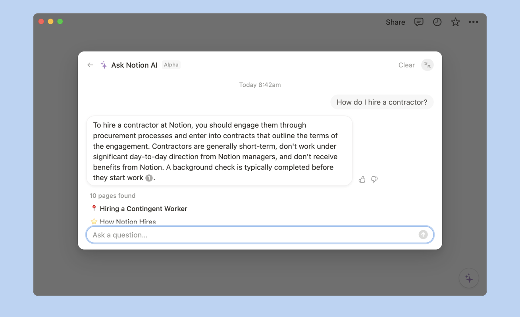Click the citation number 1 badge
Image resolution: width=520 pixels, height=317 pixels.
click(x=149, y=178)
